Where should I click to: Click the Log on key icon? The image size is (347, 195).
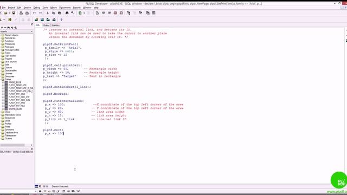1,19
